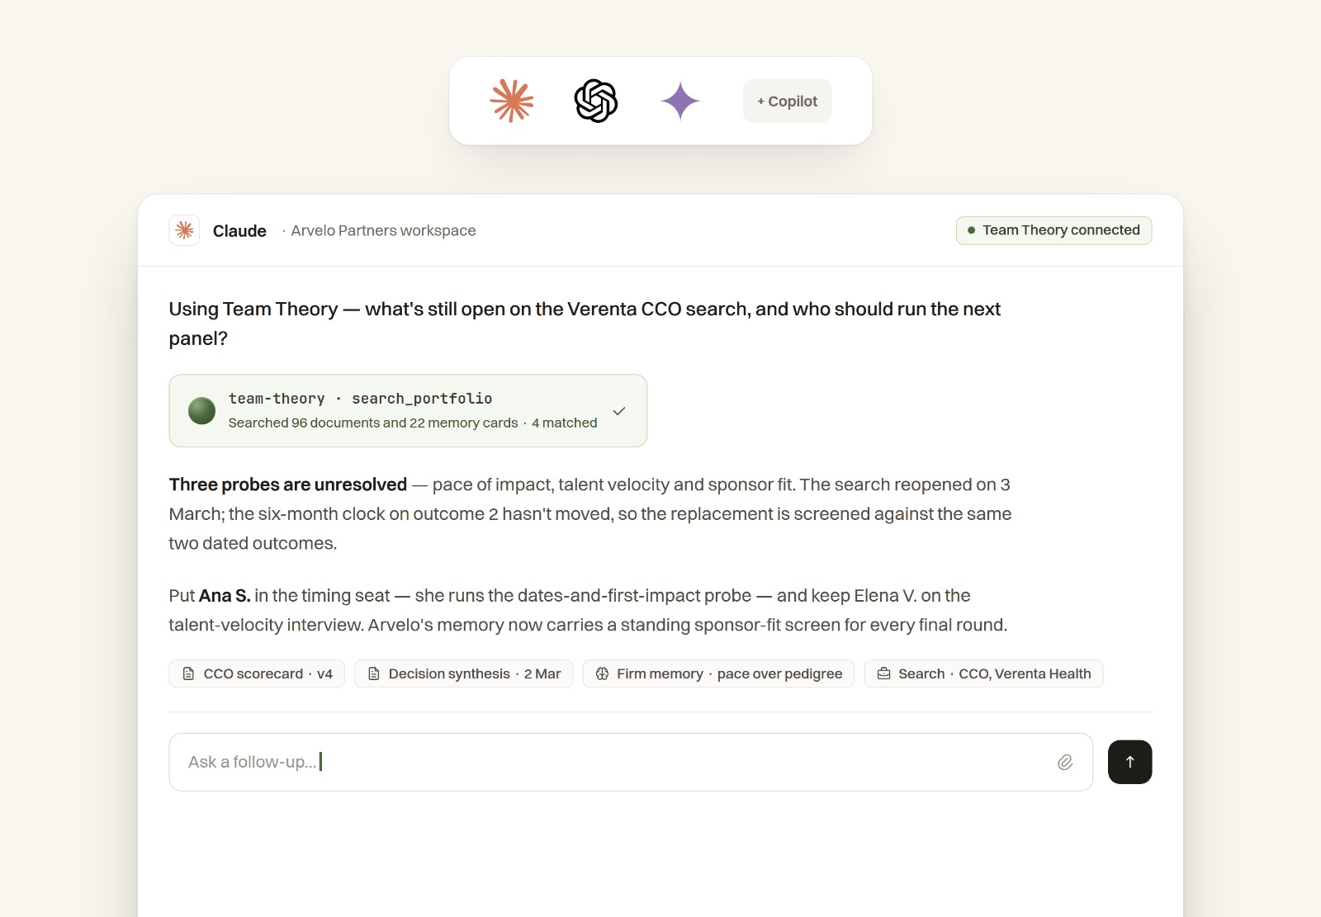
Task: Select the Gemini purple sparkle icon
Action: click(x=680, y=101)
